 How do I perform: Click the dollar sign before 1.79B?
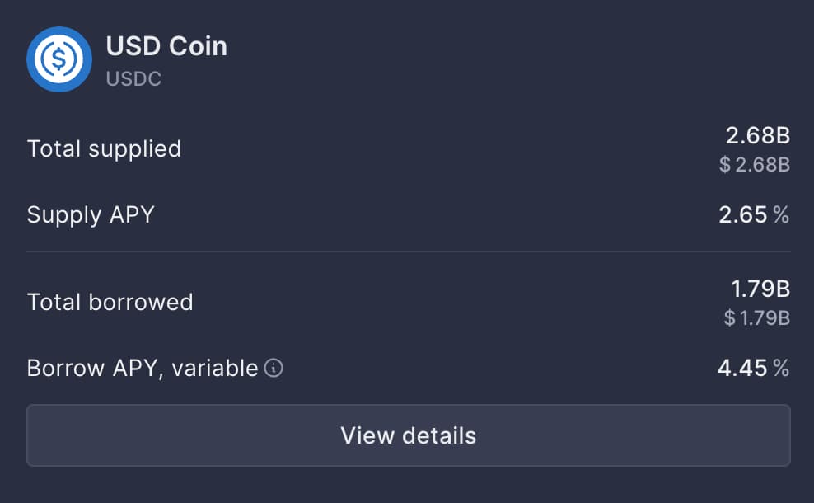[x=730, y=317]
